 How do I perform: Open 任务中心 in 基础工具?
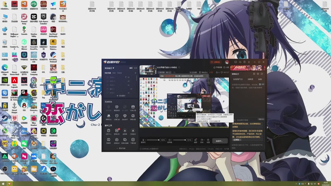click(x=108, y=131)
